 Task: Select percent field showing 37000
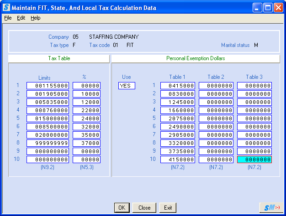(87, 143)
